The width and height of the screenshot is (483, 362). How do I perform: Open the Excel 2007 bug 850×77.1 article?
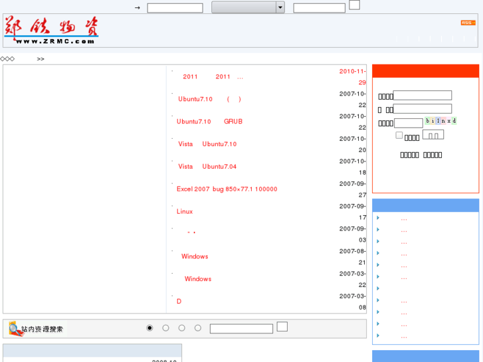pyautogui.click(x=227, y=189)
